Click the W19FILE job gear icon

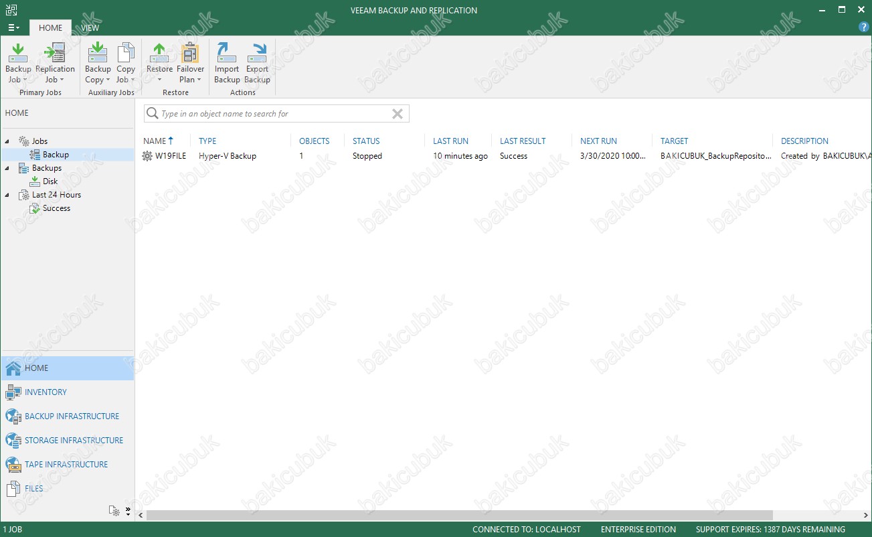pos(147,156)
